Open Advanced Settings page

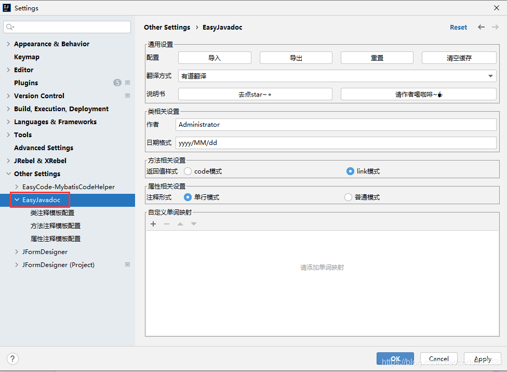pos(44,148)
